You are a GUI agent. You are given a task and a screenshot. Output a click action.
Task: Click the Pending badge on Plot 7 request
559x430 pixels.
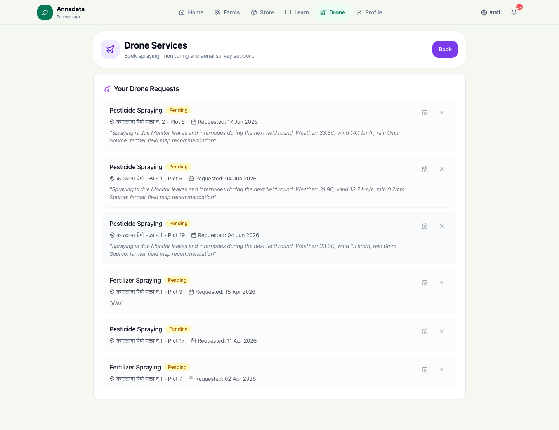177,367
